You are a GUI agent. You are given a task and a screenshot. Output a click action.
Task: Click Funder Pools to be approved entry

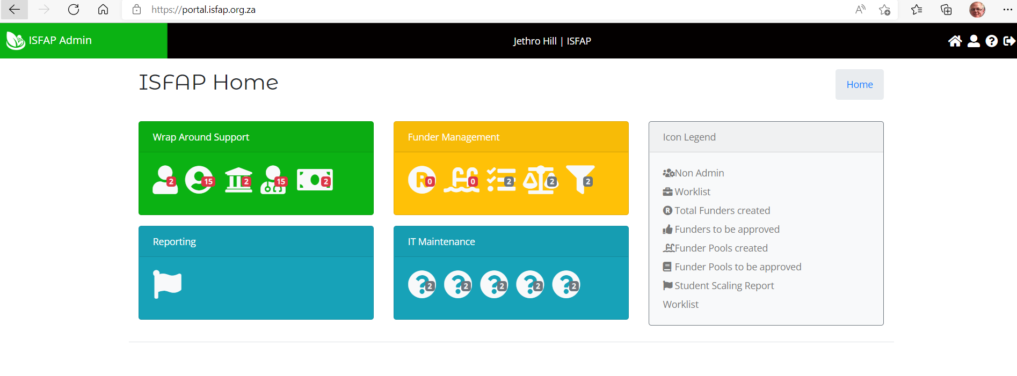(732, 267)
